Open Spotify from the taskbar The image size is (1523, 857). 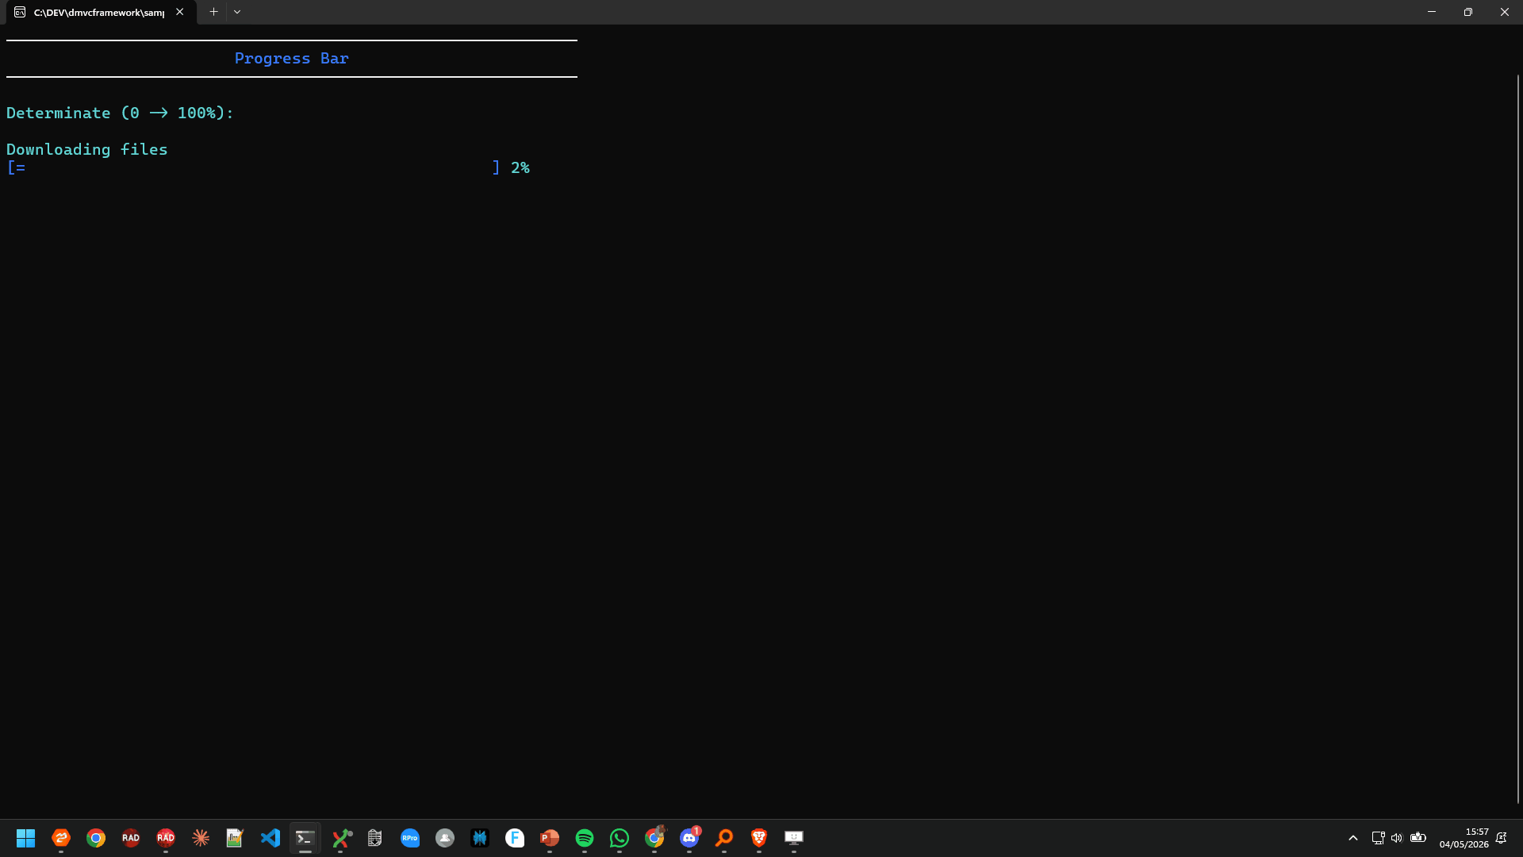click(585, 838)
